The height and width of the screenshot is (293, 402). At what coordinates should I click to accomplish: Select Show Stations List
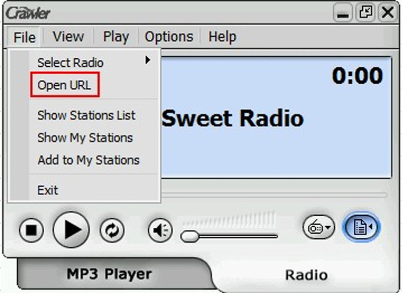click(86, 115)
